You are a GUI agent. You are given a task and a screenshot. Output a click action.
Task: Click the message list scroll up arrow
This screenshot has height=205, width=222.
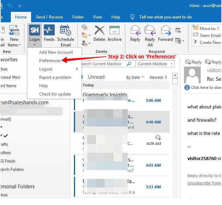pos(175,76)
